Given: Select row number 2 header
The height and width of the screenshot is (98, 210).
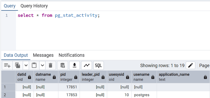Looking at the screenshot, I should [x=8, y=95].
